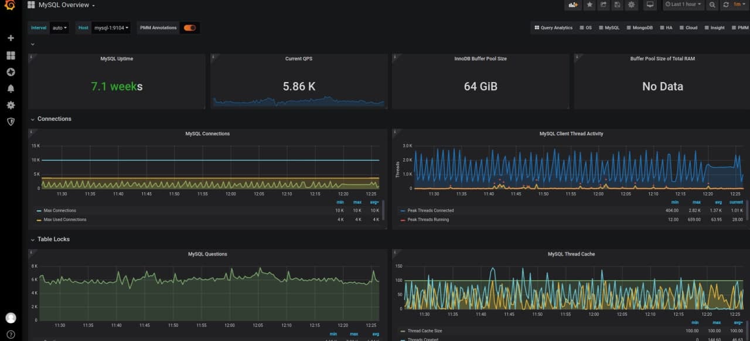Click the MySQL Connections legend scrollbar

click(x=384, y=210)
